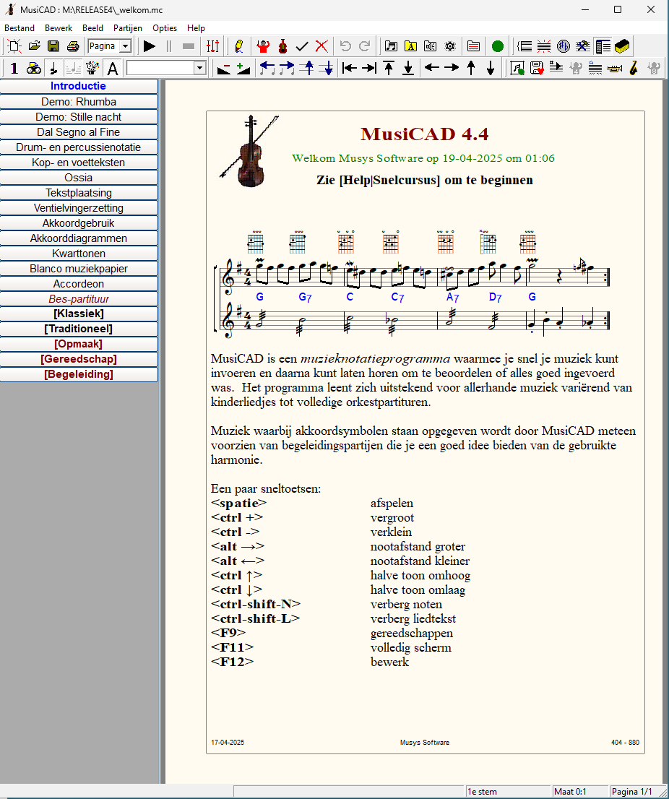Screen dimensions: 669x799
Task: Expand the [Gereedschap] category
Action: coord(79,359)
